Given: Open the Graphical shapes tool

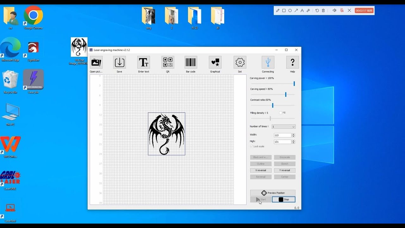Looking at the screenshot, I should click(x=215, y=62).
